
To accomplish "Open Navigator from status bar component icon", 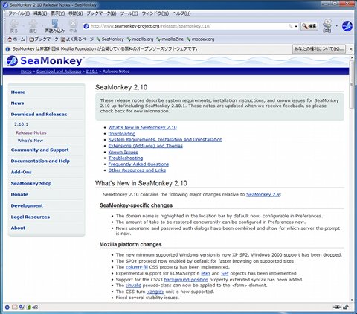I will [7, 307].
